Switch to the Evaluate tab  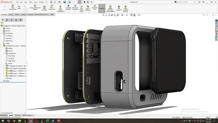point(30,14)
